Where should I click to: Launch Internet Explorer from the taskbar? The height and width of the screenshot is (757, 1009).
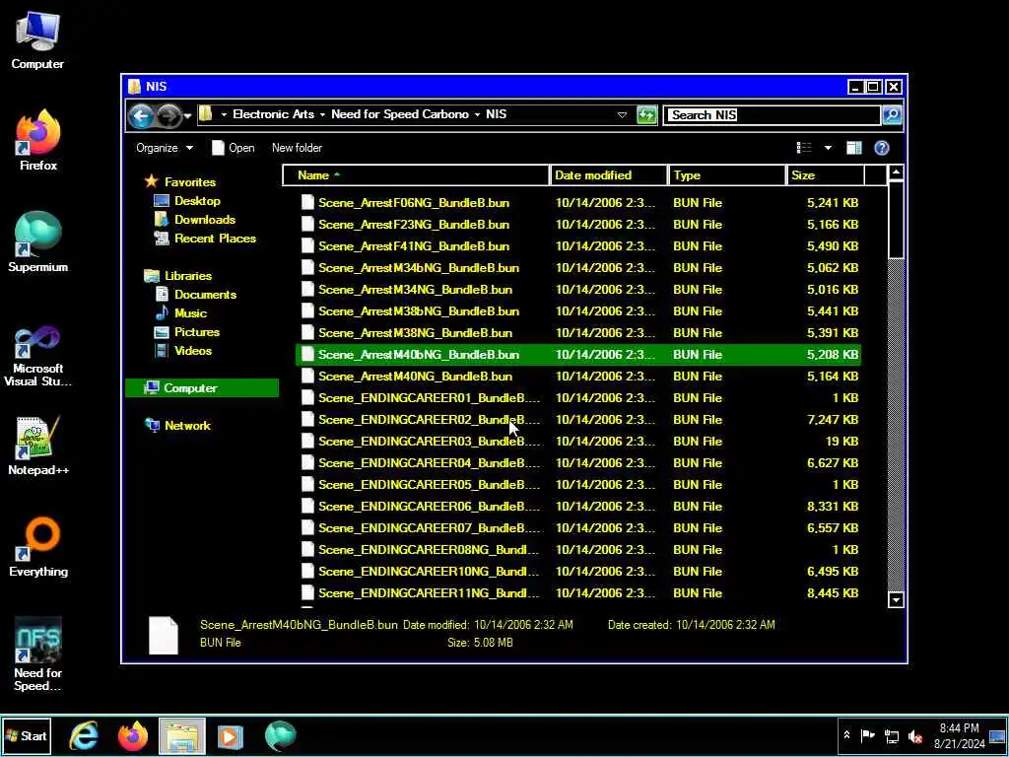[84, 735]
